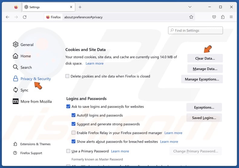Click the General gear icon
Screen dimensions: 239x168
15,44
